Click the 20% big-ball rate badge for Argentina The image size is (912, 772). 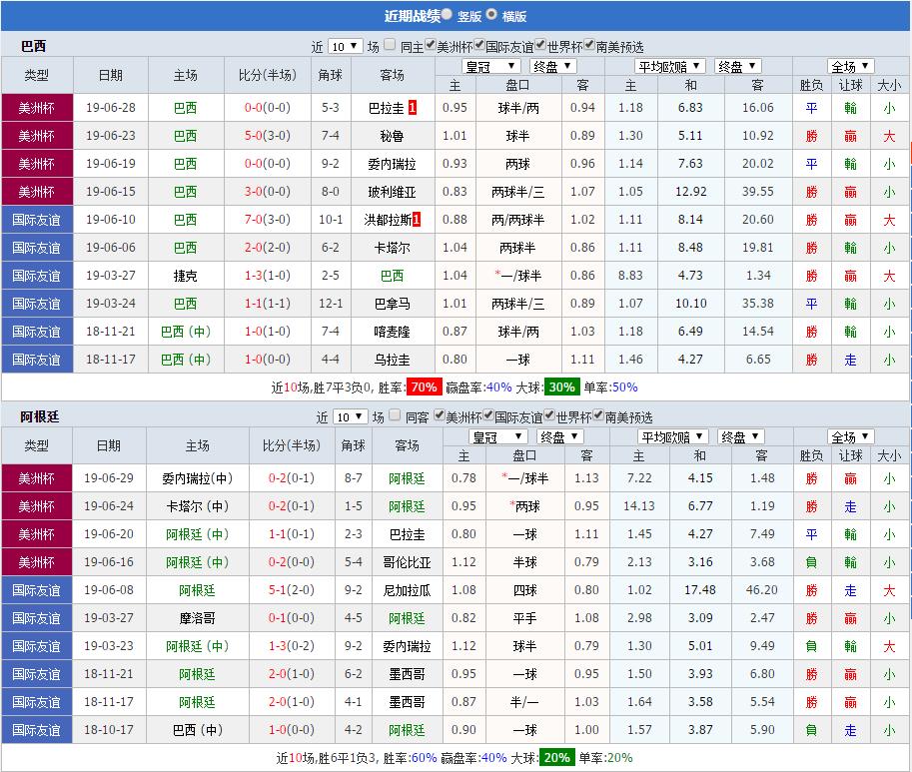556,757
